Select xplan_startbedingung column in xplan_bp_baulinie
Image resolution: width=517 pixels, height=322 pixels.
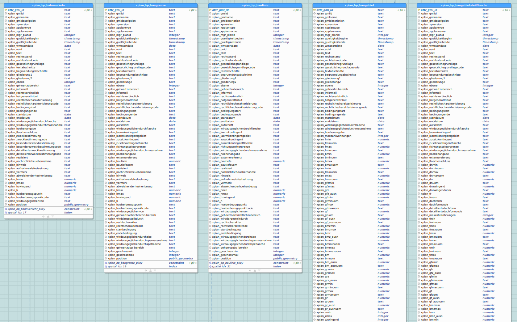click(x=255, y=230)
